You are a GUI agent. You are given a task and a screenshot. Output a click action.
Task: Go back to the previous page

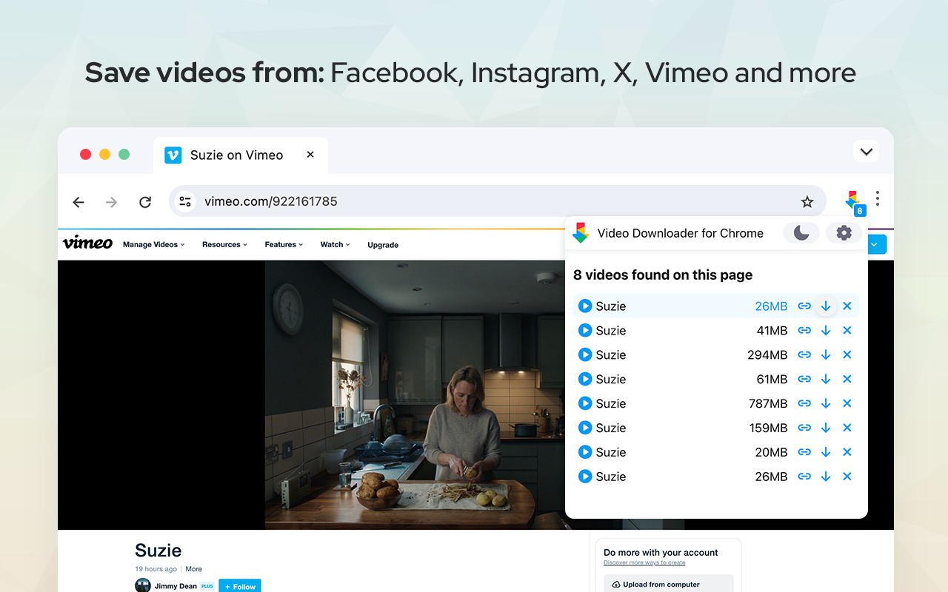(79, 202)
